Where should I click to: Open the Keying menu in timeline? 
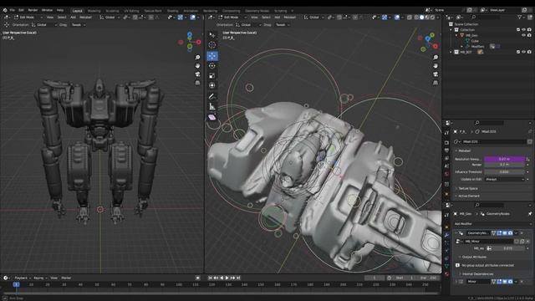point(39,278)
